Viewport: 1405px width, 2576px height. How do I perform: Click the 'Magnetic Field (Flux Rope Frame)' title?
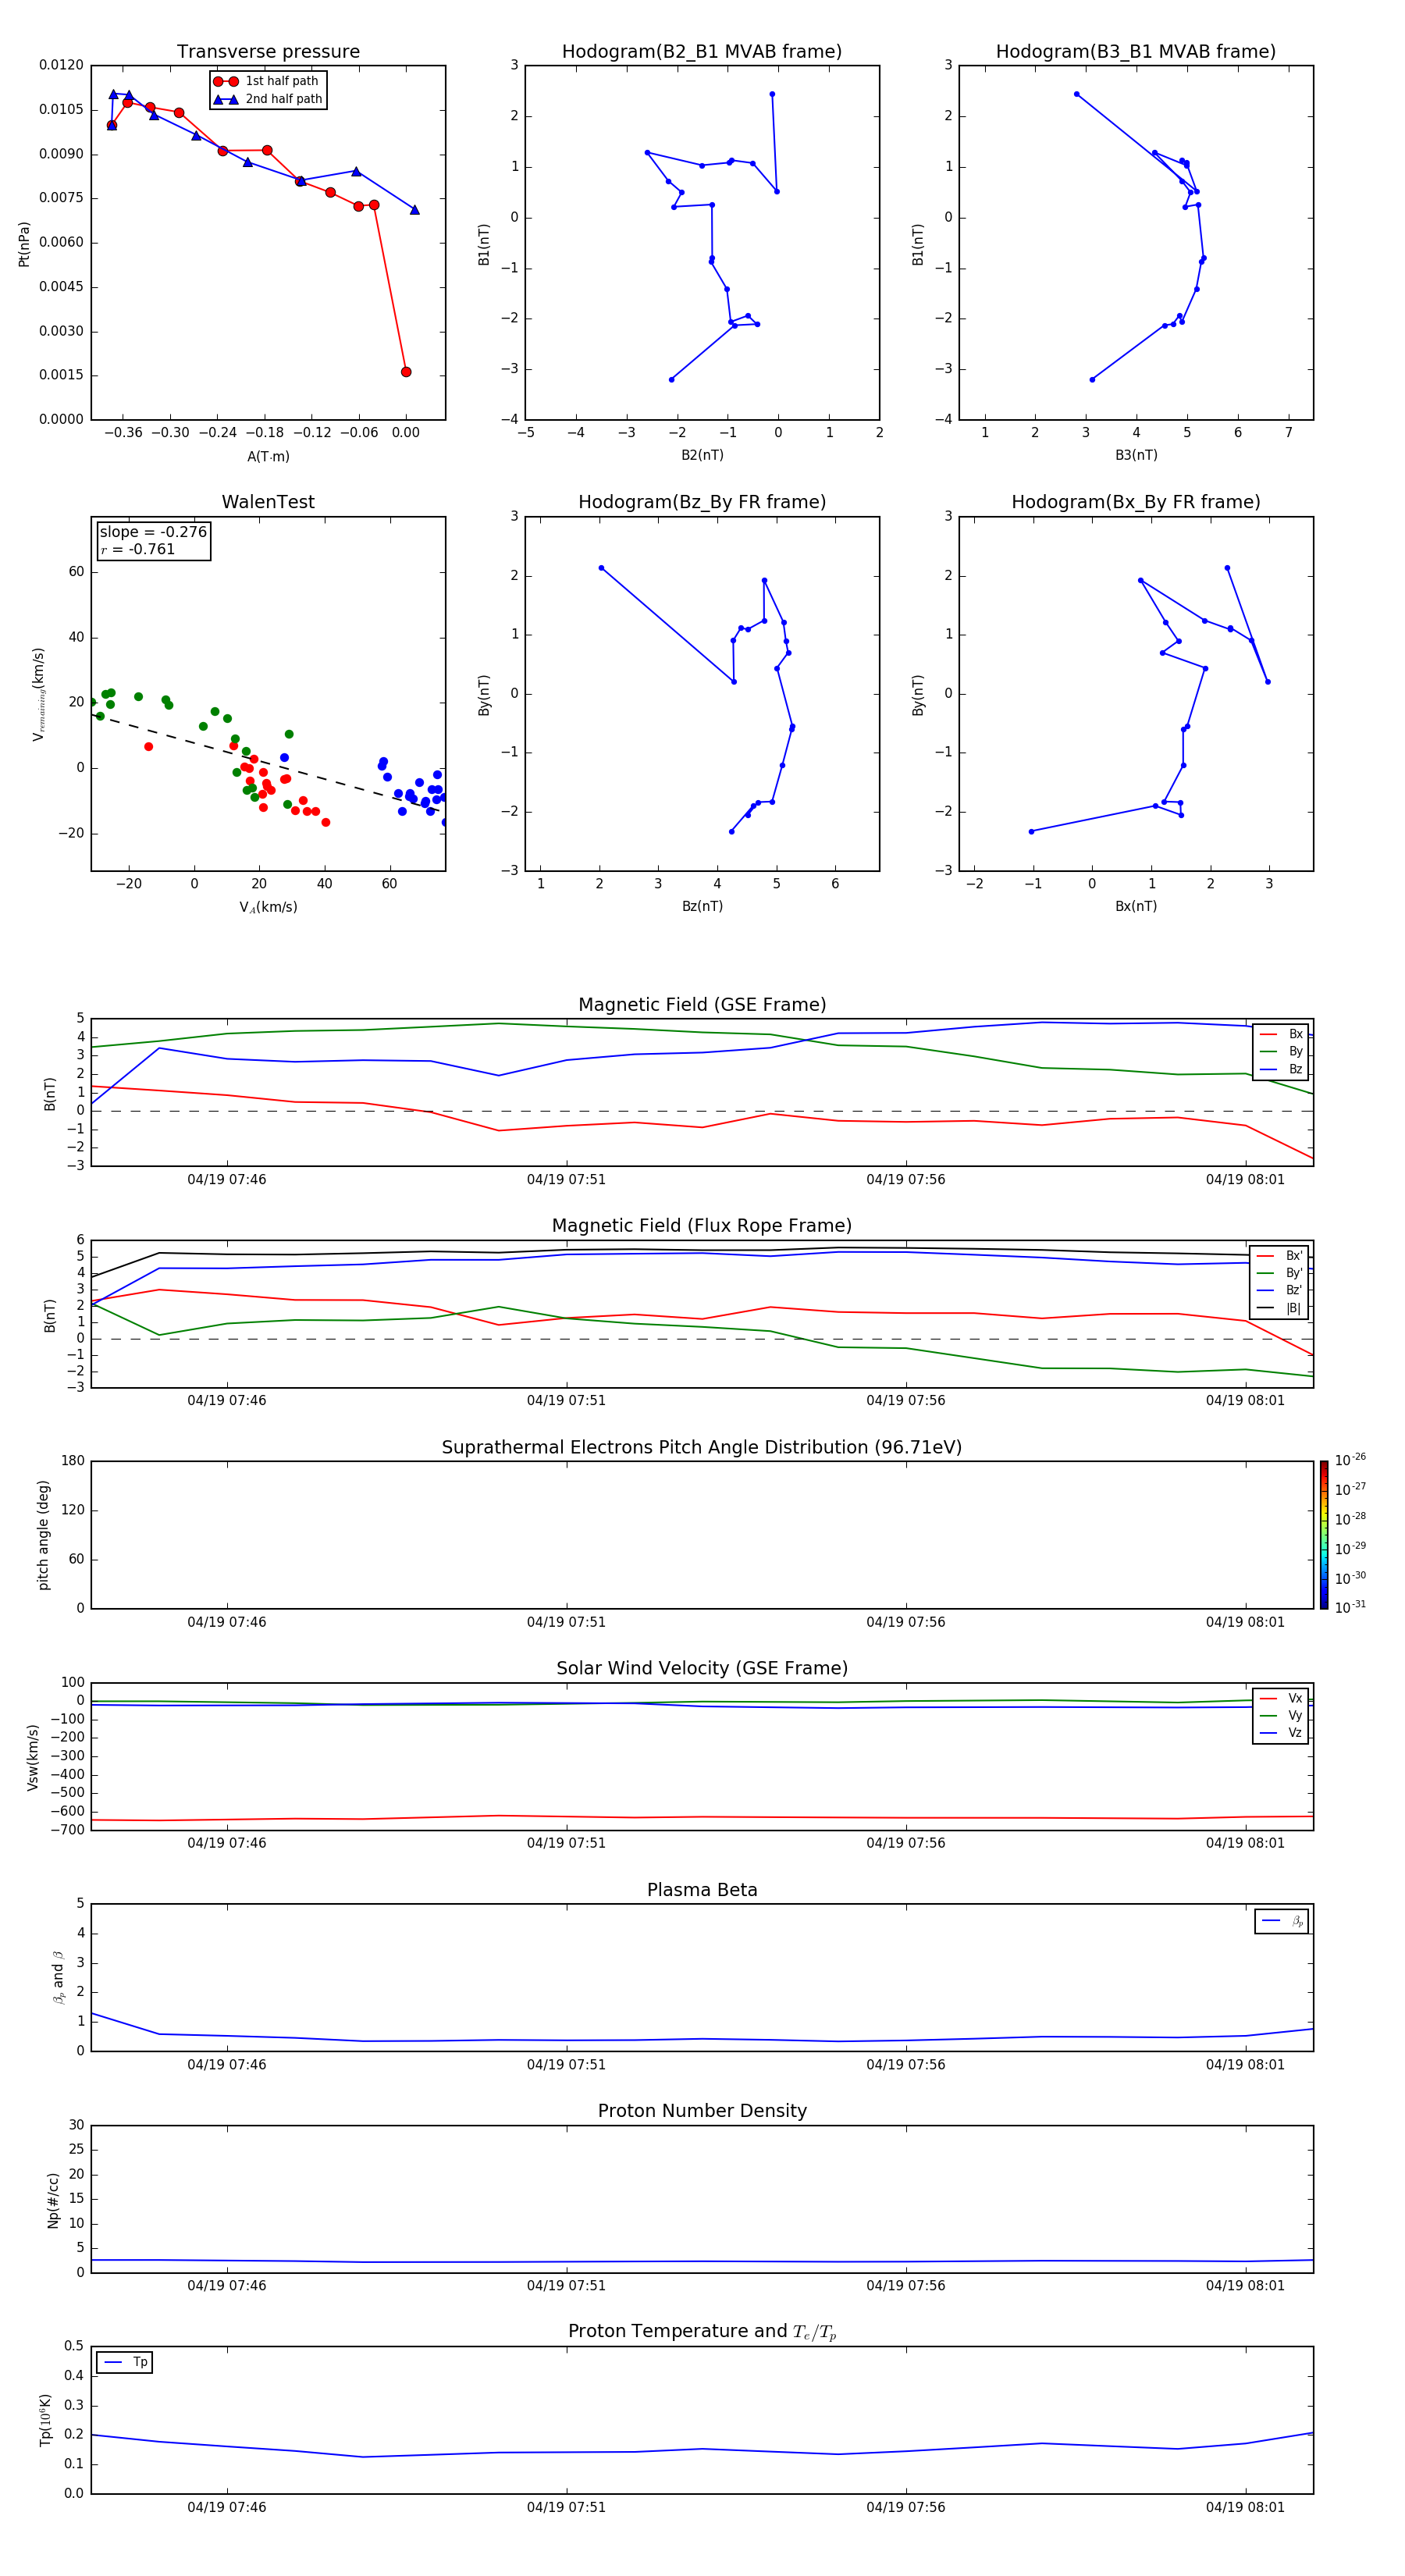click(x=702, y=1226)
